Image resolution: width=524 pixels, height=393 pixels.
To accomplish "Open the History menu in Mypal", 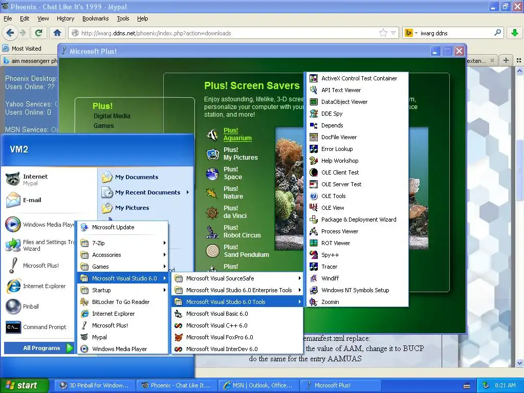I will pyautogui.click(x=65, y=18).
